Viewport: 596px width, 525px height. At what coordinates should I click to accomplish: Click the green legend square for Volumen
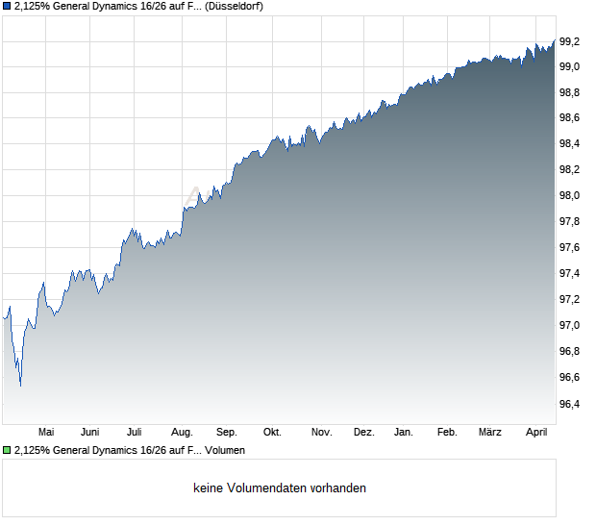click(x=7, y=450)
